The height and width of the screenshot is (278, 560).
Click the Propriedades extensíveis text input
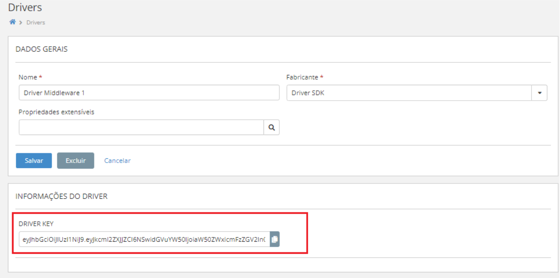[x=141, y=127]
